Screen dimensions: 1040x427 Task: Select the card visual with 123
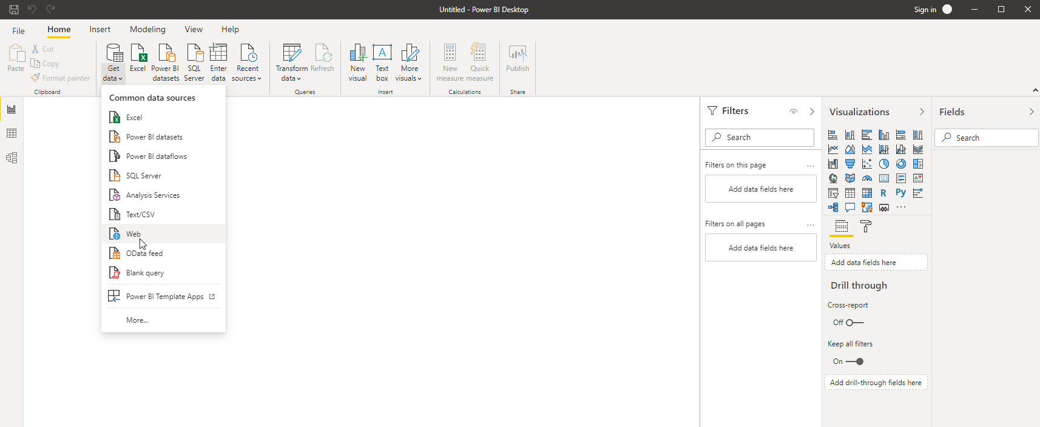pos(884,178)
